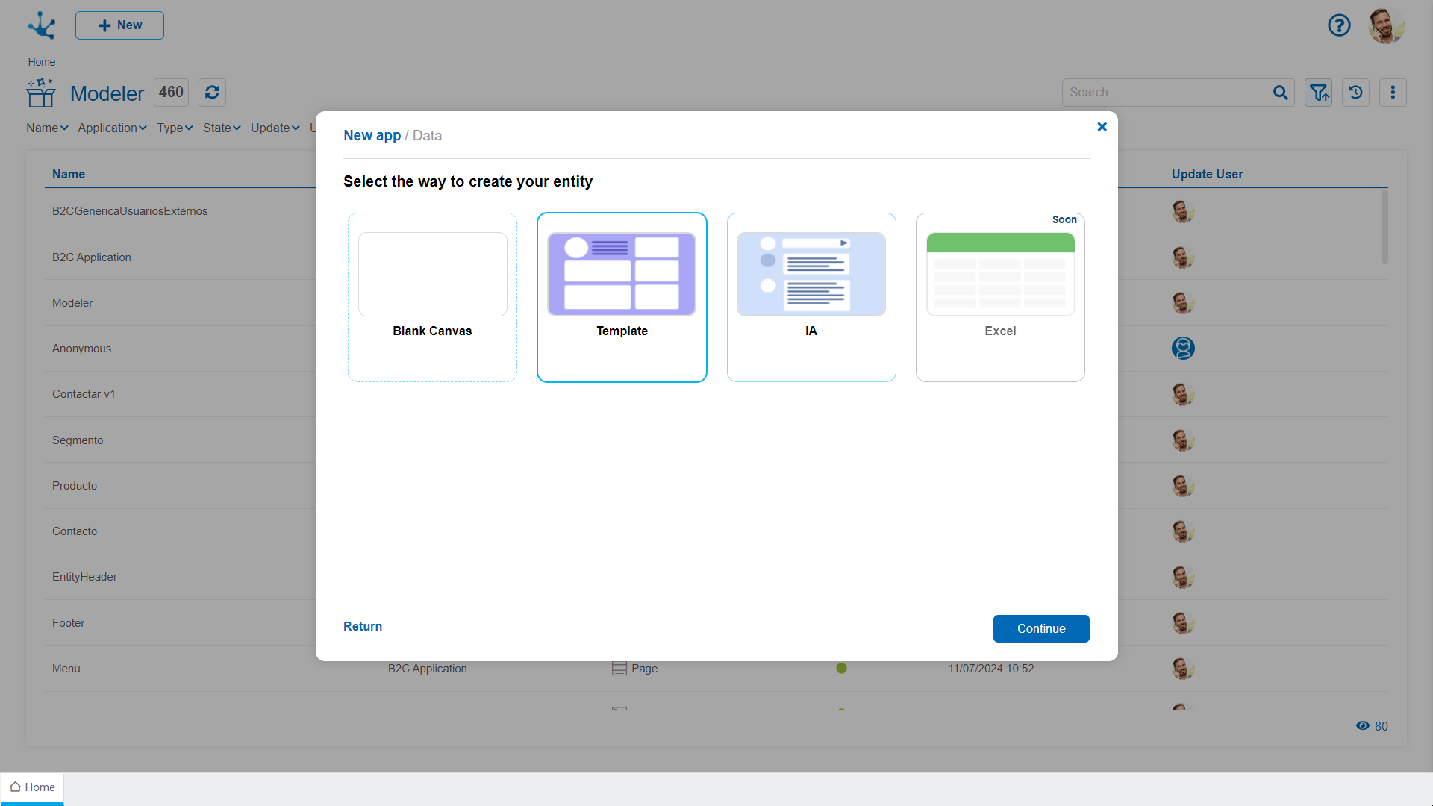Open the user profile avatar menu

(x=1386, y=26)
